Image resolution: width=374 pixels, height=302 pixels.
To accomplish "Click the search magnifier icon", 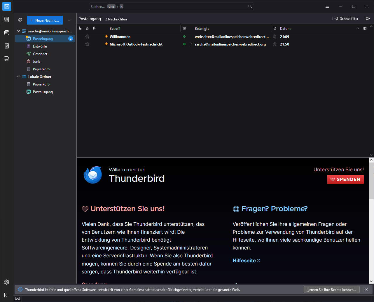I will [x=250, y=6].
